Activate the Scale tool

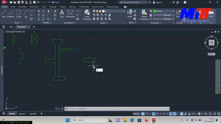click(x=44, y=19)
